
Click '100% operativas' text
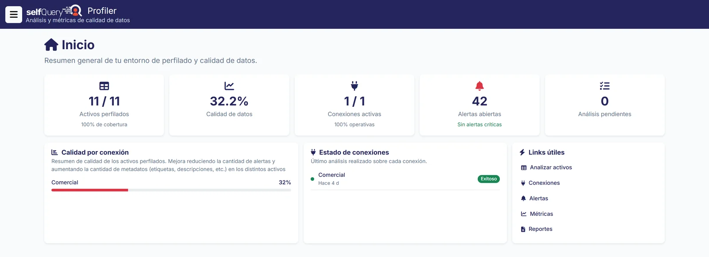pos(354,125)
